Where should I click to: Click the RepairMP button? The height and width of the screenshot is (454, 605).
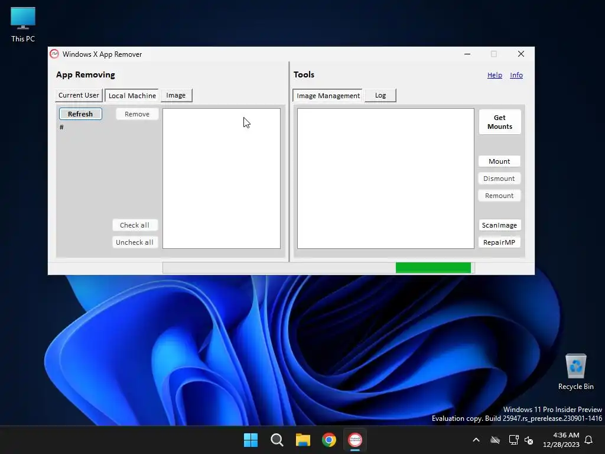(x=499, y=242)
